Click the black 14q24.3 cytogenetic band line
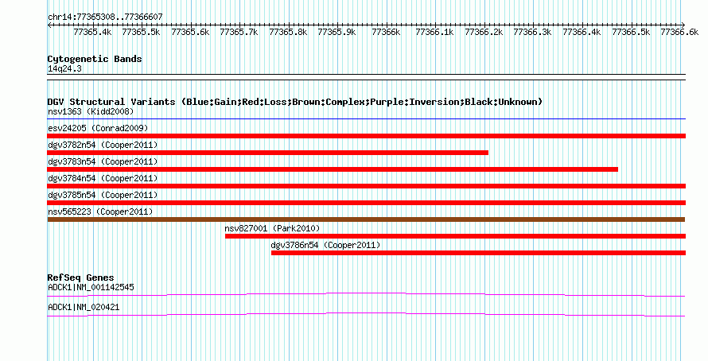Viewport: 708px width, 361px height. [366, 77]
